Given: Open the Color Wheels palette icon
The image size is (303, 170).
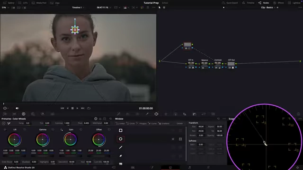Looking at the screenshot, I should coord(24,114).
